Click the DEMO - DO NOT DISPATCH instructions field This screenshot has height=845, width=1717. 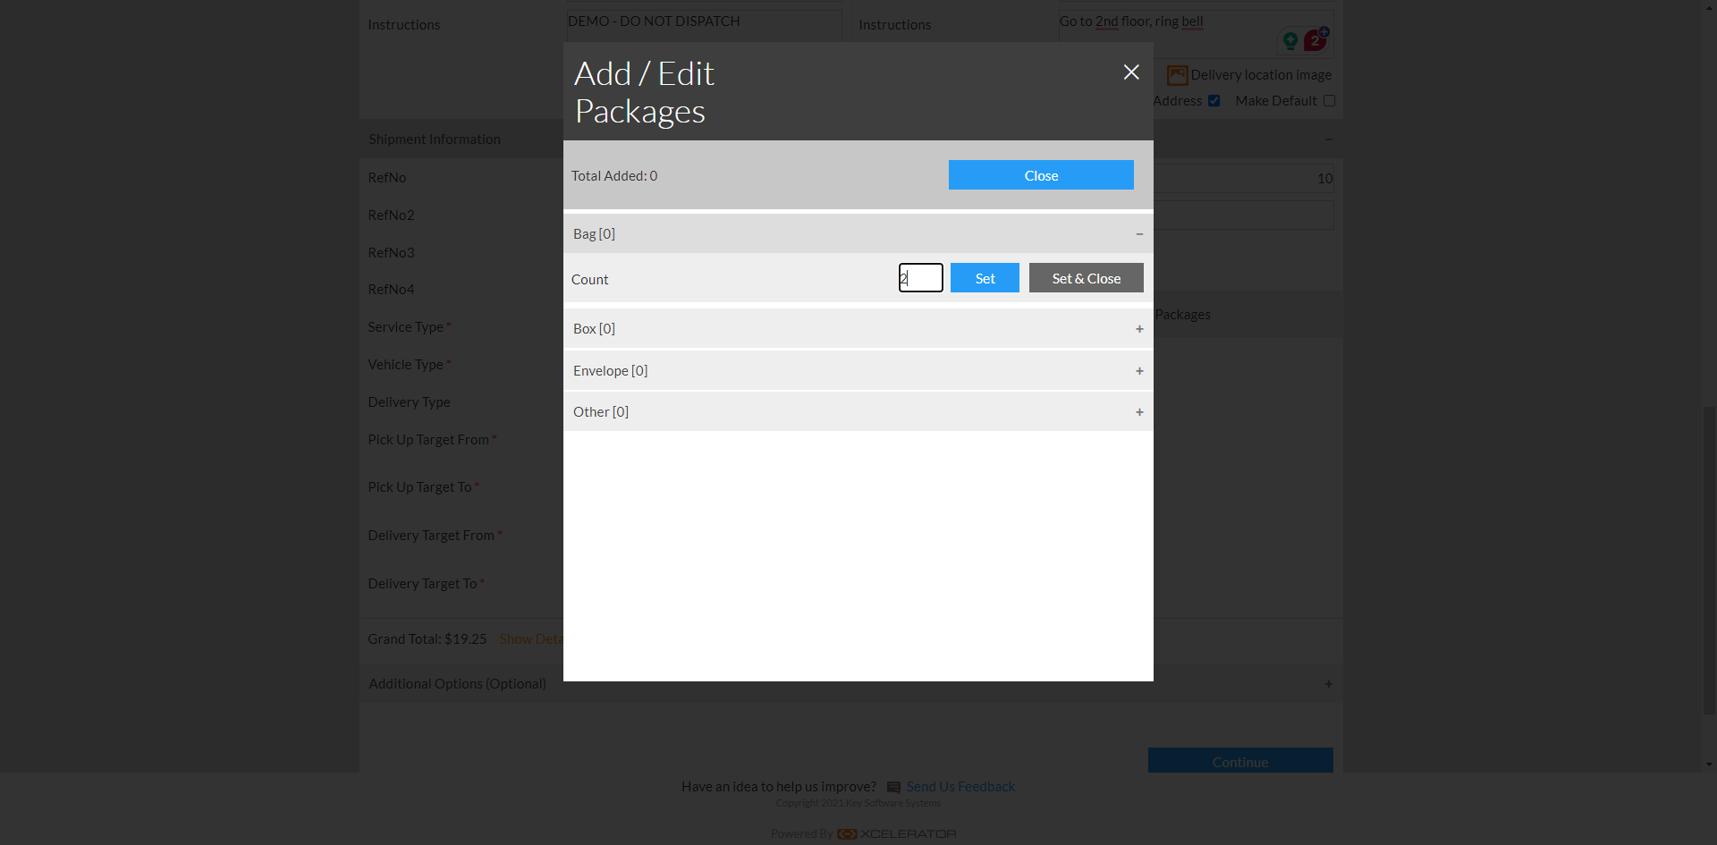click(704, 25)
